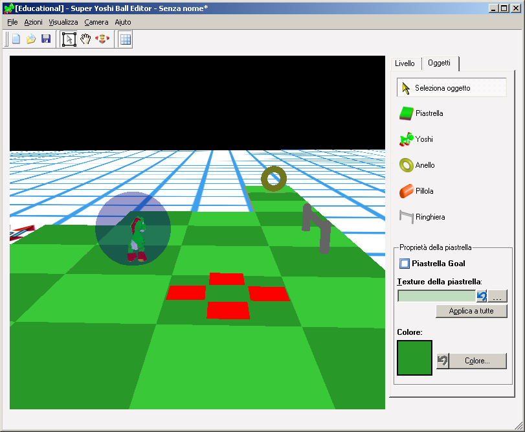The image size is (525, 432).
Task: Select the Oggetti tab
Action: click(440, 63)
